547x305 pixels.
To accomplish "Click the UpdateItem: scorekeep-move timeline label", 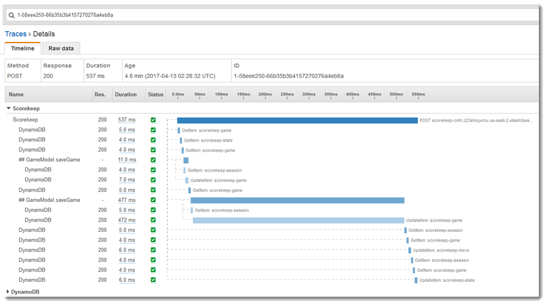I will (441, 250).
